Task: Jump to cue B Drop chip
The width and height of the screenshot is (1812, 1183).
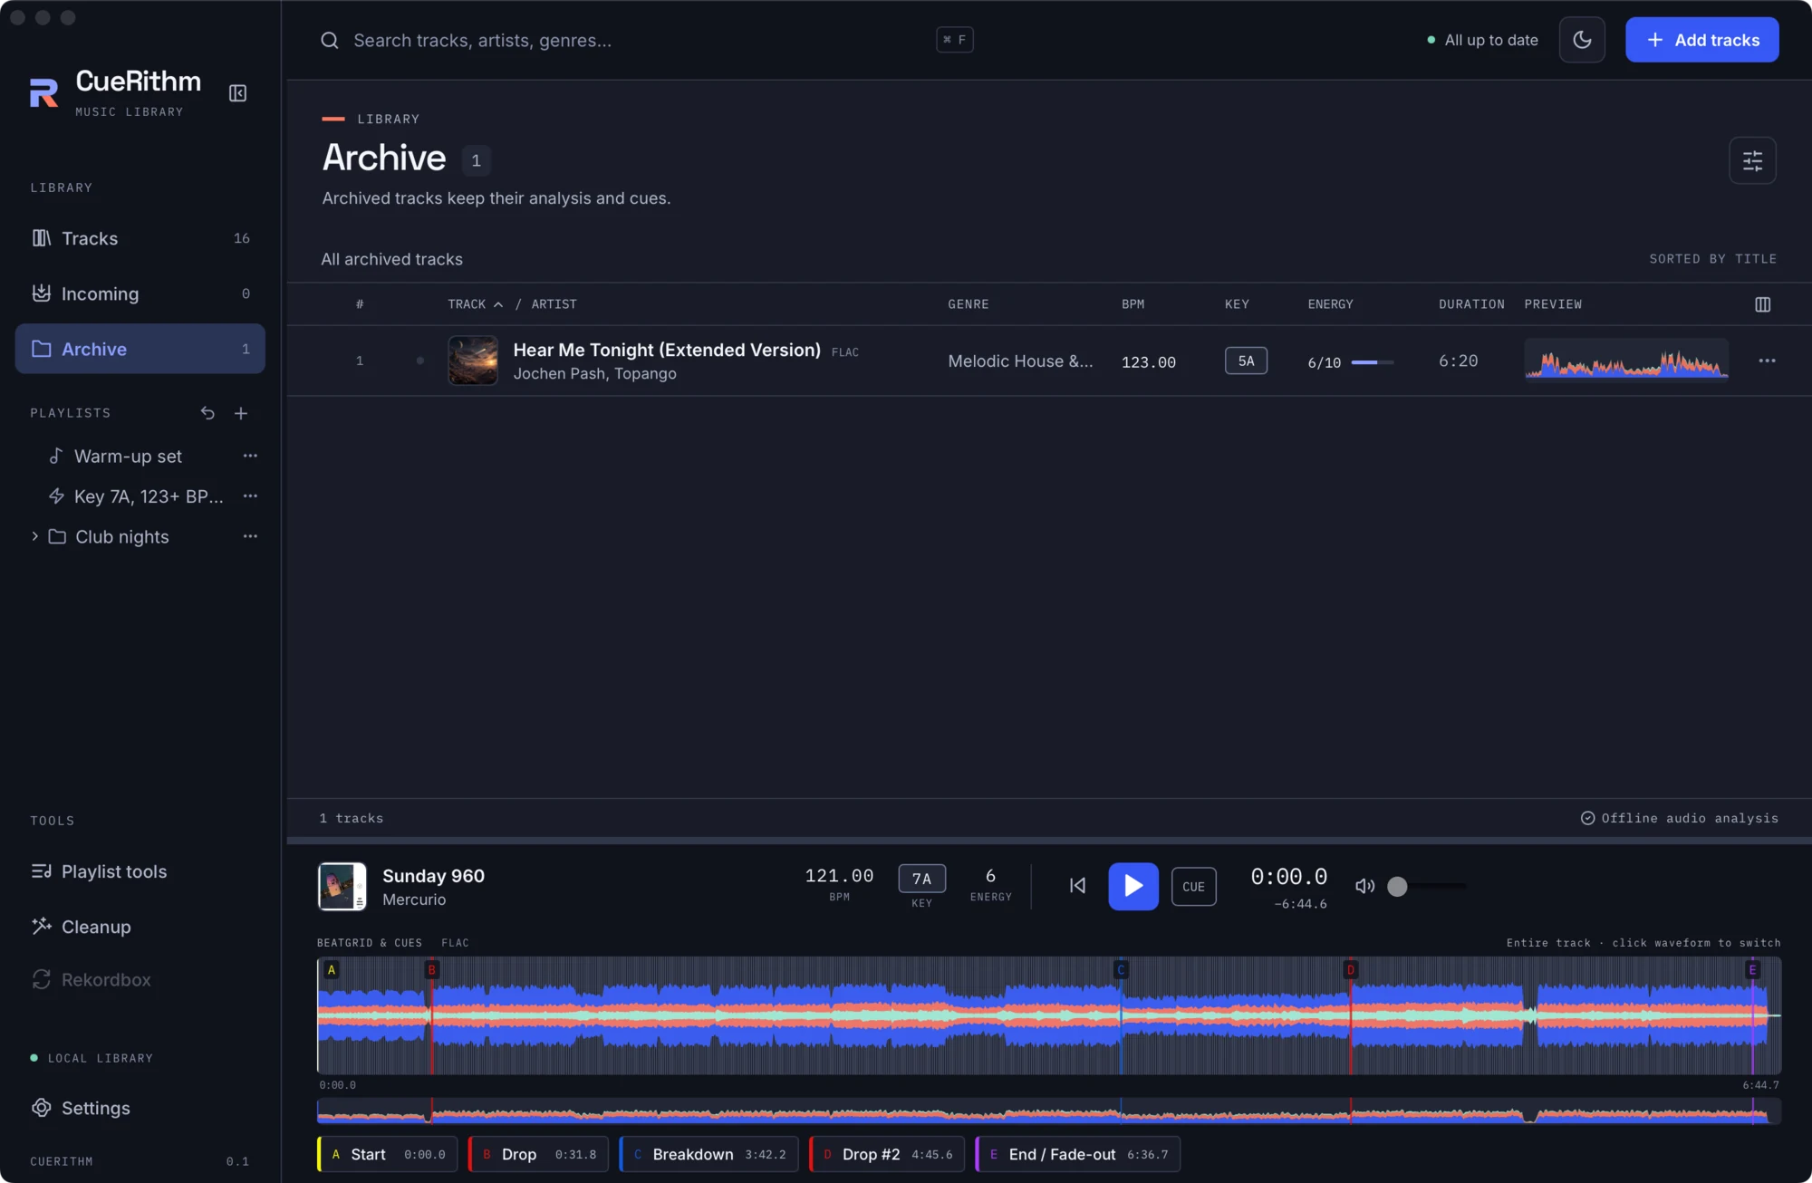Action: click(538, 1154)
